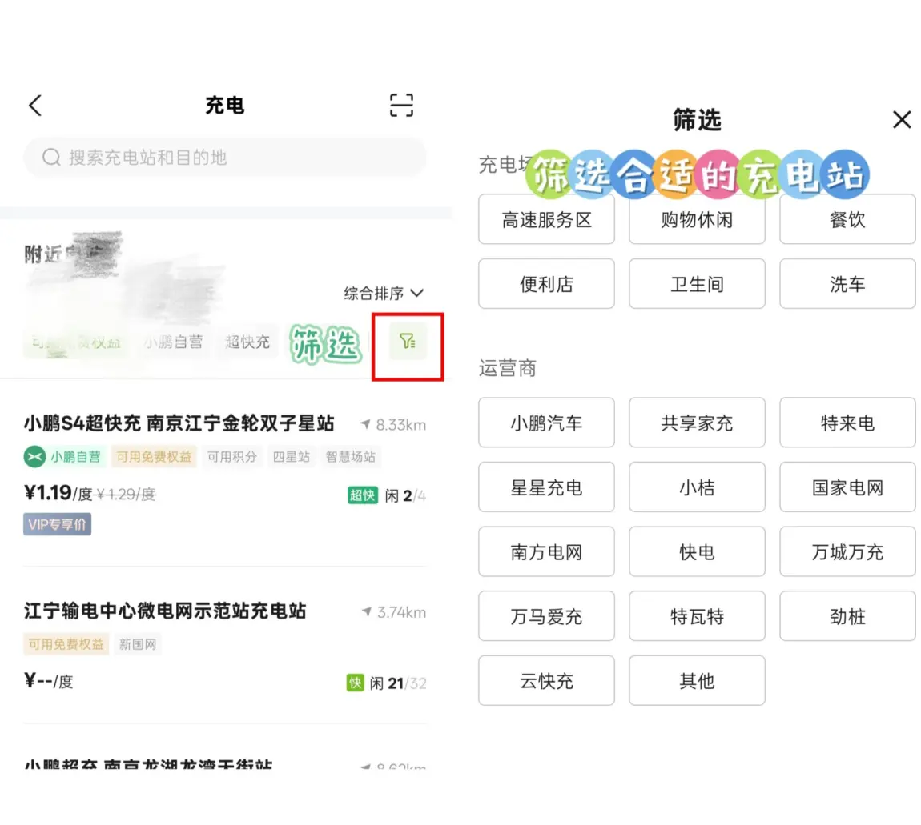The height and width of the screenshot is (825, 921).
Task: Choose 小桔 as operator
Action: tap(698, 487)
